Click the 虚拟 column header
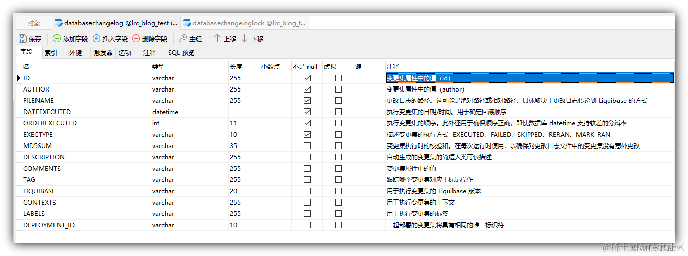Image resolution: width=688 pixels, height=256 pixels. click(338, 67)
